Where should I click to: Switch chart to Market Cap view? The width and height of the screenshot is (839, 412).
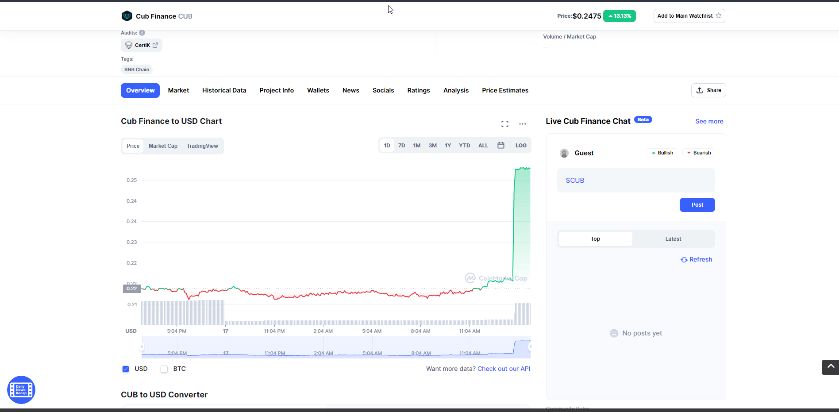click(x=163, y=146)
